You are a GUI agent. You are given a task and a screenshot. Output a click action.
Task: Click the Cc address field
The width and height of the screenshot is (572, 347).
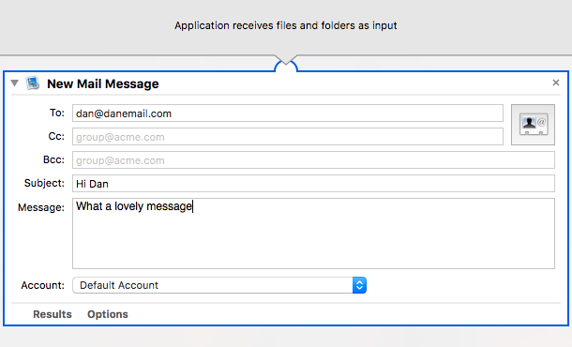[x=288, y=137]
